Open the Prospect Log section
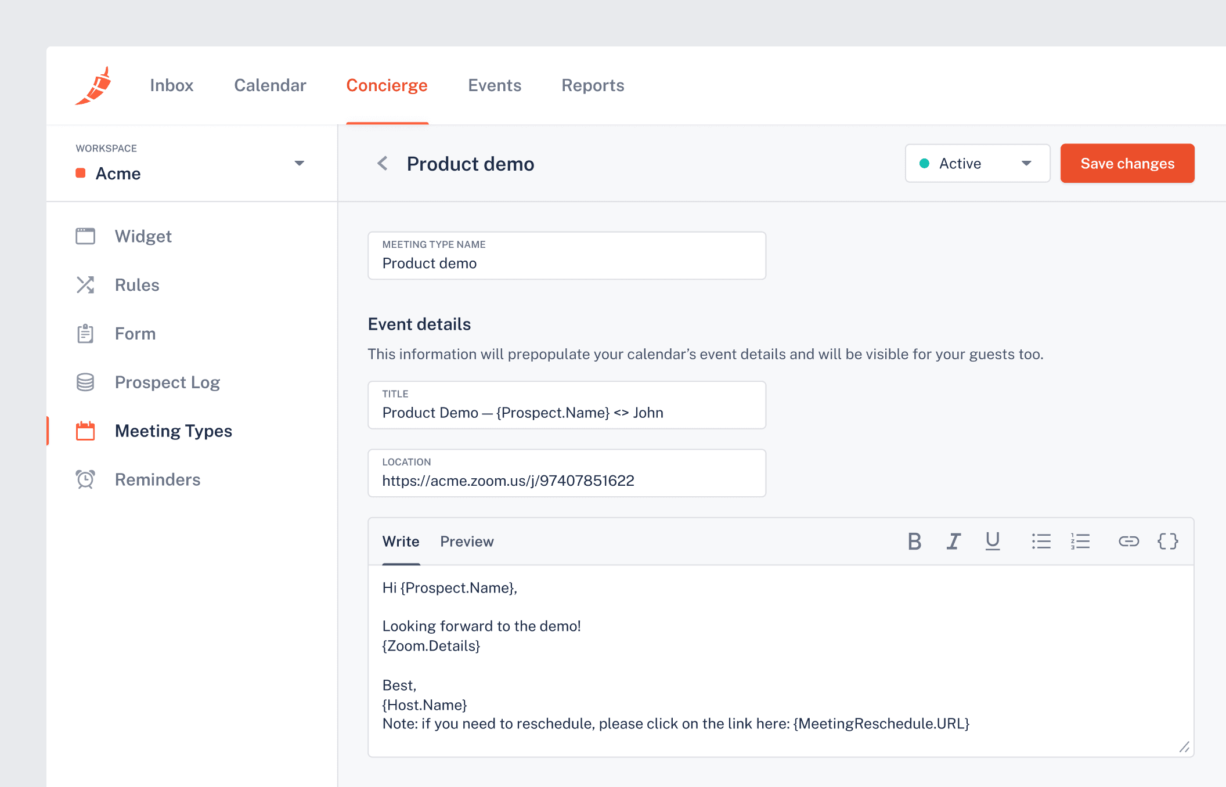The height and width of the screenshot is (787, 1226). pyautogui.click(x=167, y=382)
